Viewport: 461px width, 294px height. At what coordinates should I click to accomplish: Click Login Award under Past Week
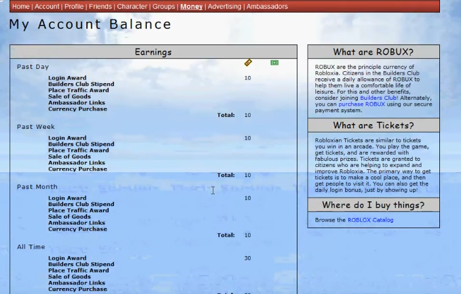click(x=67, y=138)
